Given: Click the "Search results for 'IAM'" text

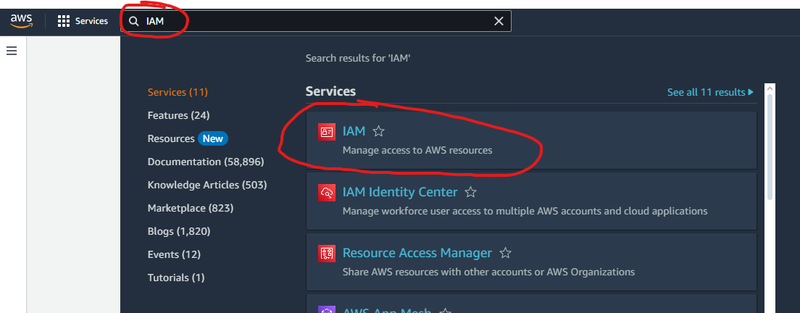Looking at the screenshot, I should tap(358, 58).
